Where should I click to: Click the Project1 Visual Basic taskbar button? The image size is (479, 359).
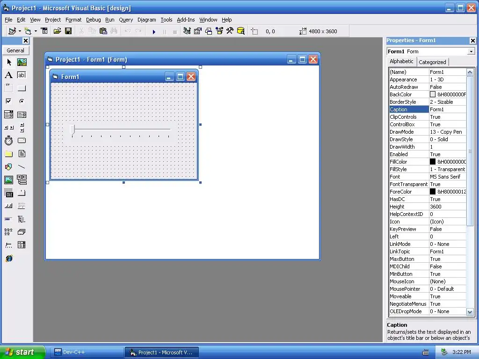point(162,352)
